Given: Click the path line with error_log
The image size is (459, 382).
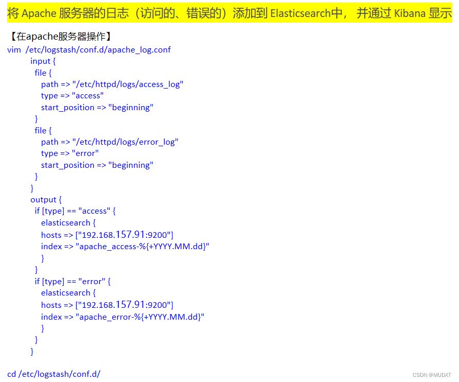Looking at the screenshot, I should (110, 142).
